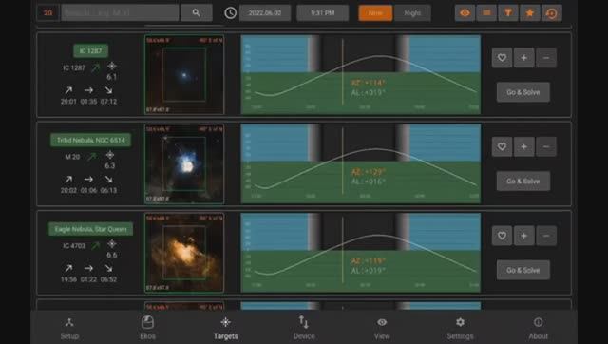The width and height of the screenshot is (608, 344).
Task: Click the set arrow icon above 07:12
Action: (108, 90)
